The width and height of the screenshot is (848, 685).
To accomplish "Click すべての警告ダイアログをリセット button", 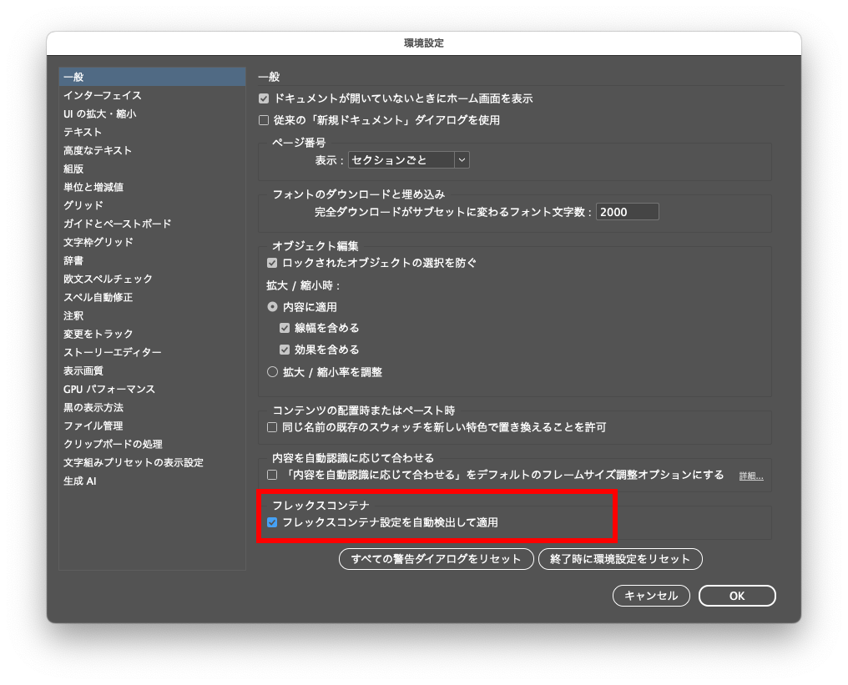I will 436,559.
